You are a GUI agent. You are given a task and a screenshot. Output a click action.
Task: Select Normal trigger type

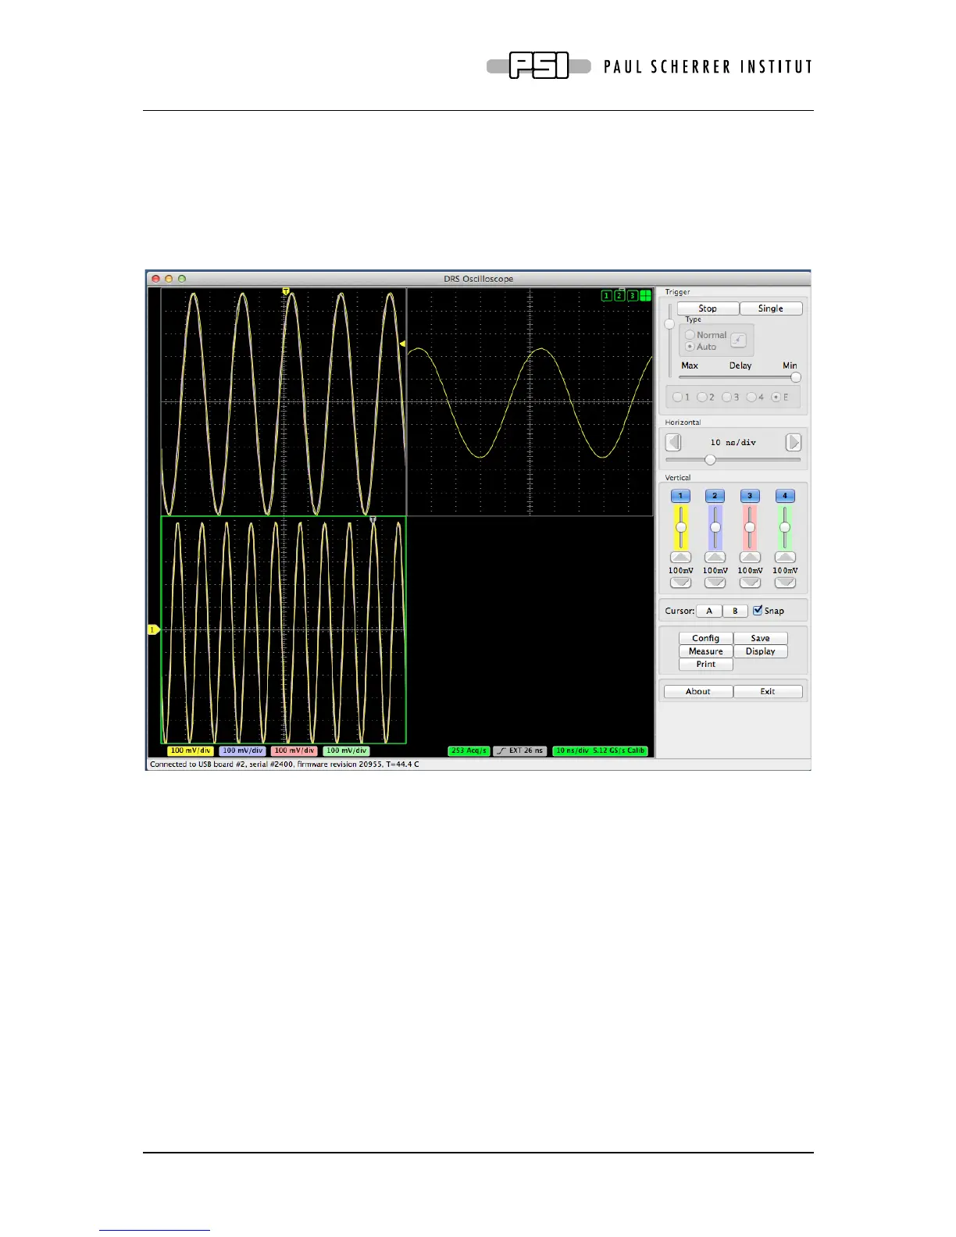coord(690,335)
